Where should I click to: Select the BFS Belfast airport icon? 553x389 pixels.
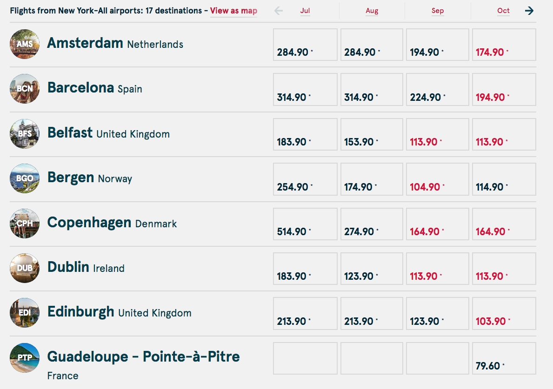(x=25, y=134)
